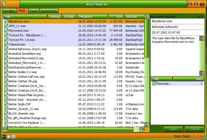Screen dimensions: 207x140
Task: Open the Screenshots tab
Action: pos(49,11)
